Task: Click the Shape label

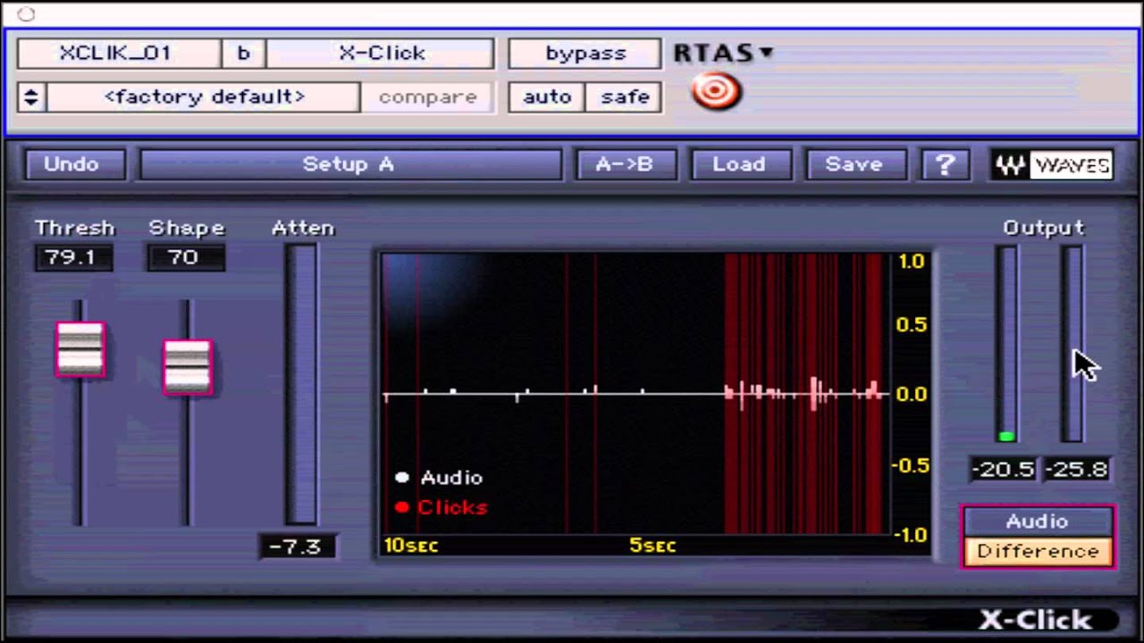Action: [187, 228]
